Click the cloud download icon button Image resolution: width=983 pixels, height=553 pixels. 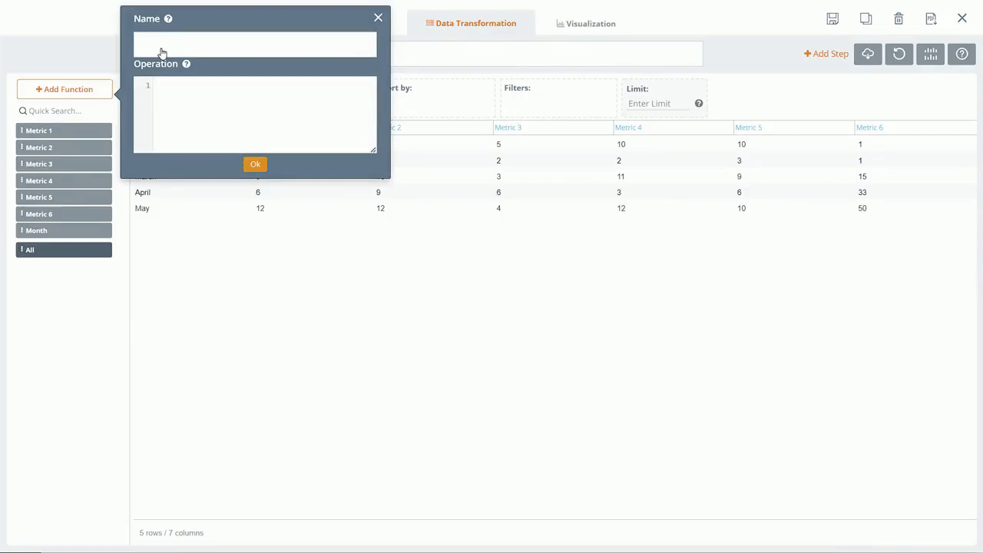coord(868,54)
